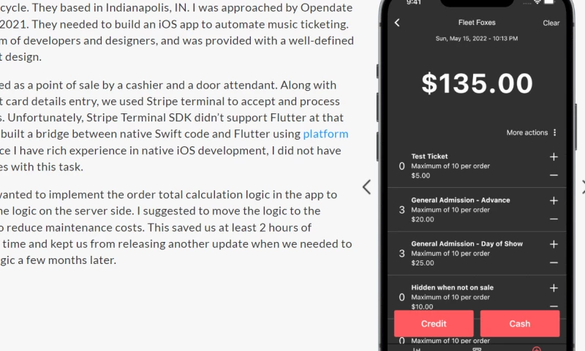Tap the Fleet Foxes event title
This screenshot has width=585, height=351.
[477, 23]
